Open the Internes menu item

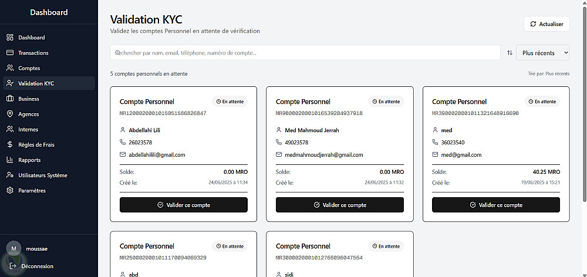pyautogui.click(x=28, y=129)
